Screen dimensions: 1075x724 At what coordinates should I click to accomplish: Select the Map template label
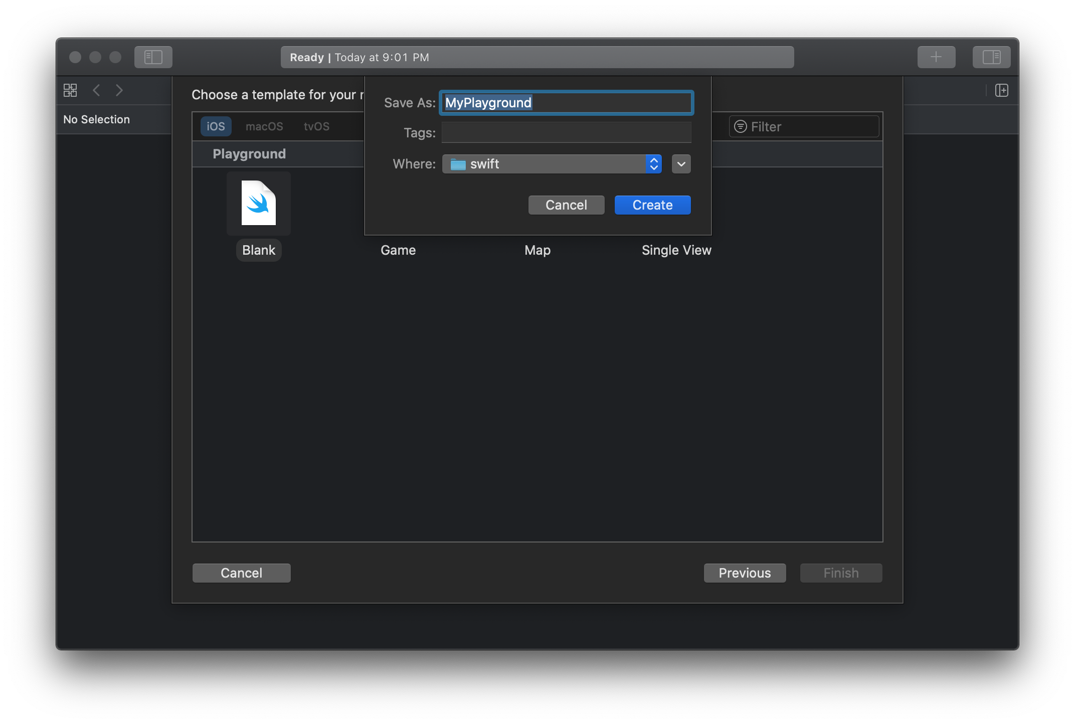pos(537,250)
